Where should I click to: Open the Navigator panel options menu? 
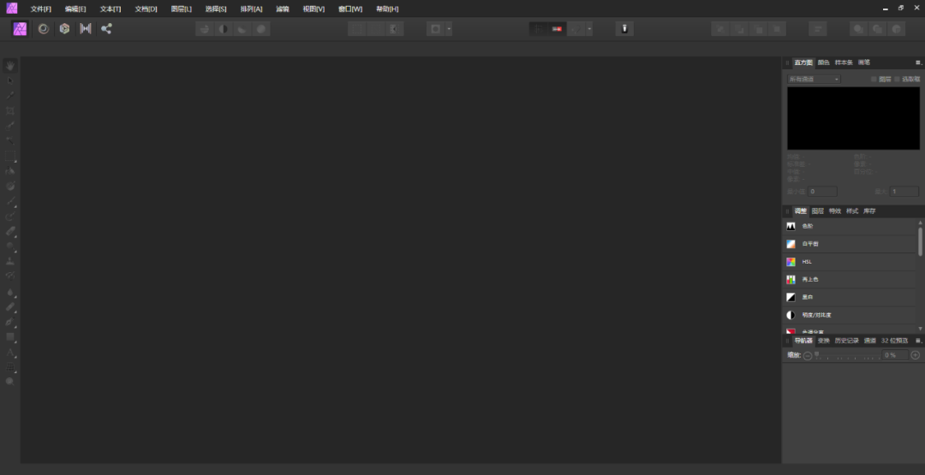(918, 341)
